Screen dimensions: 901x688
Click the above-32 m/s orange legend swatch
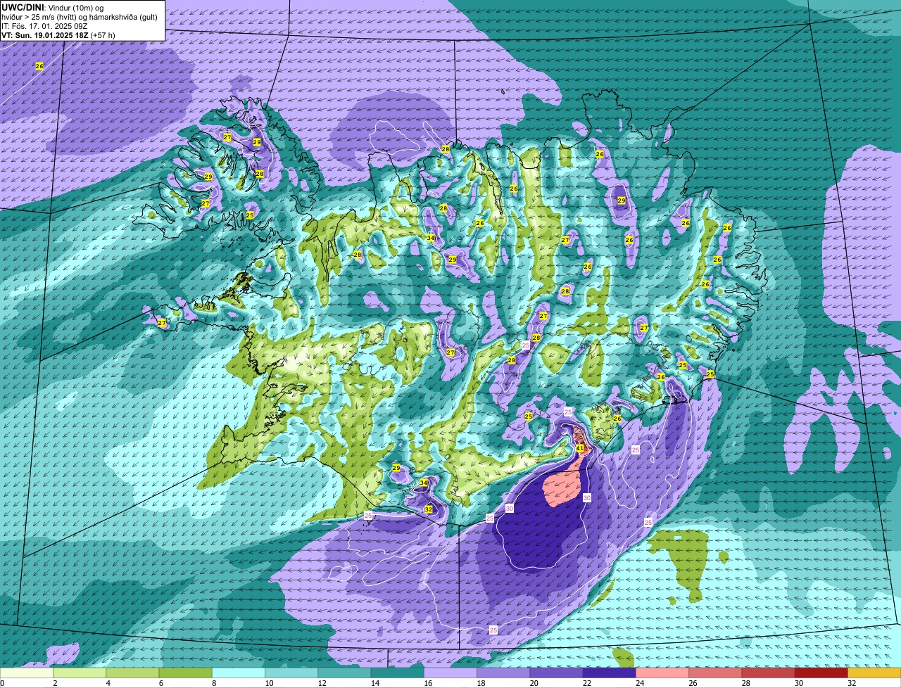tap(874, 673)
